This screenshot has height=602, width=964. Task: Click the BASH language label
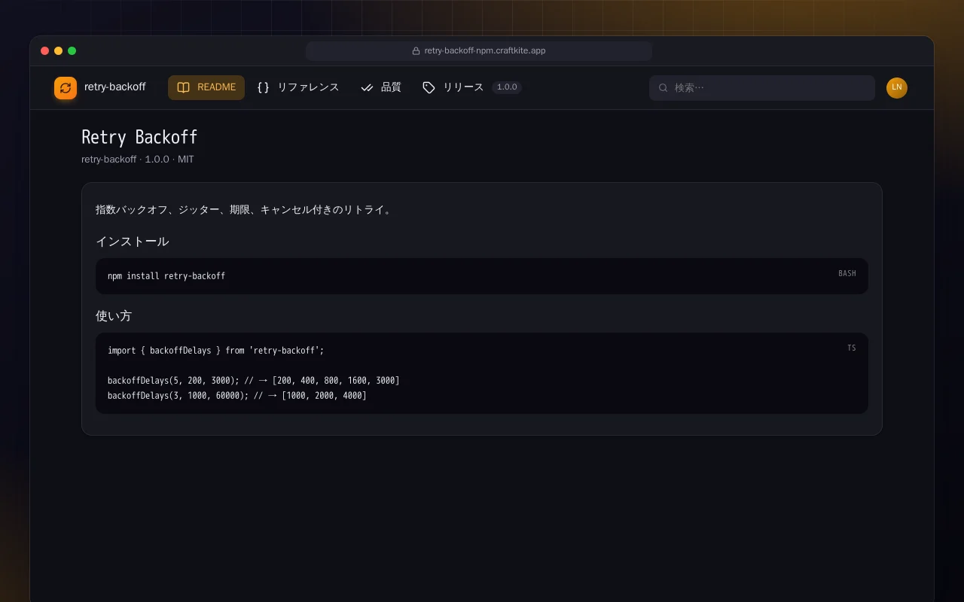point(847,273)
